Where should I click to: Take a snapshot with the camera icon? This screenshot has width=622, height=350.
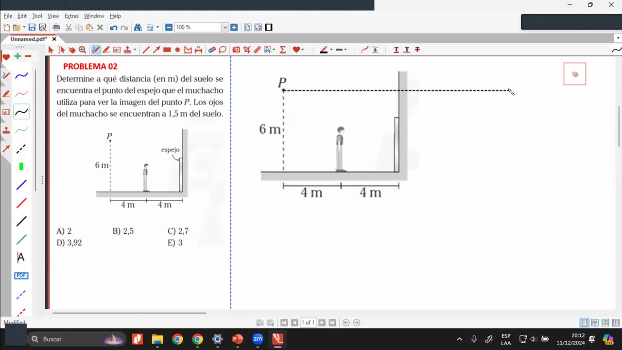236,50
